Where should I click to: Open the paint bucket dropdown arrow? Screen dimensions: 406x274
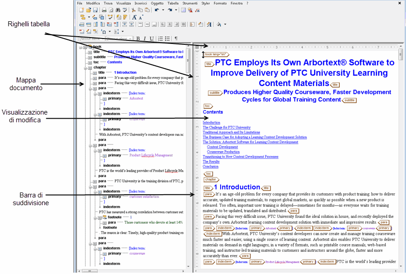(x=225, y=24)
